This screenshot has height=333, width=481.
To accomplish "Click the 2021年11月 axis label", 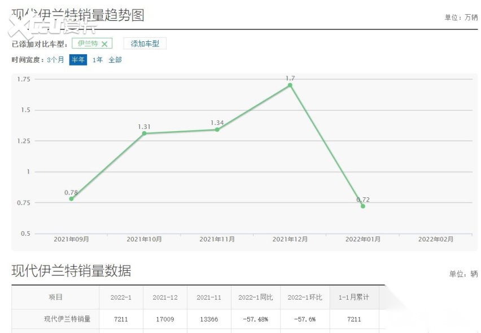I will tap(217, 239).
